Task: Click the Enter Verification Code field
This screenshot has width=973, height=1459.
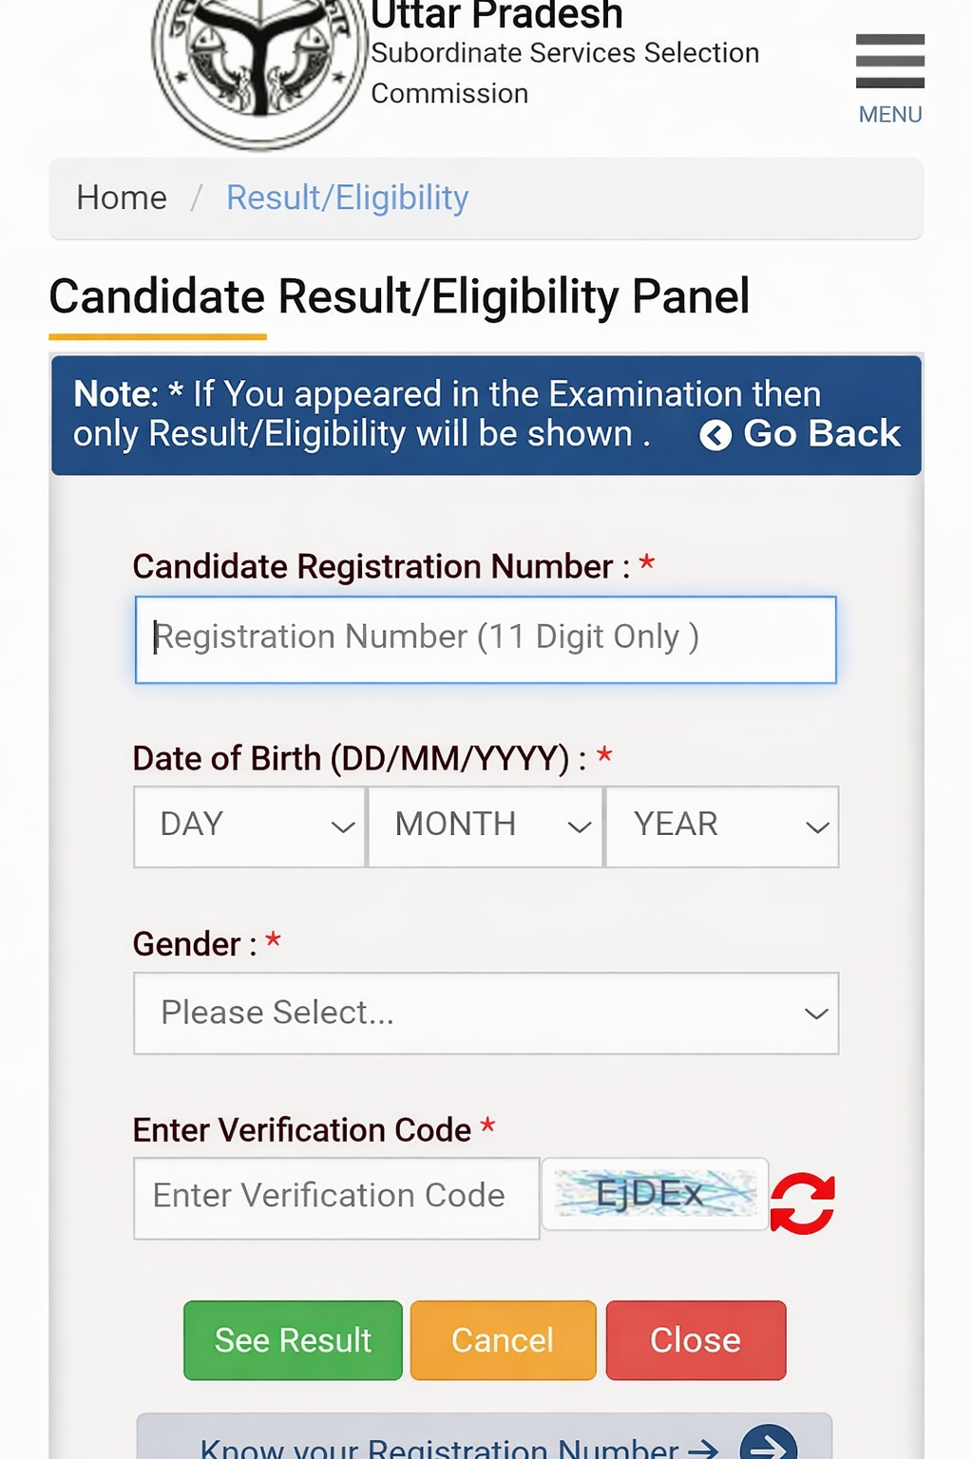Action: [335, 1197]
